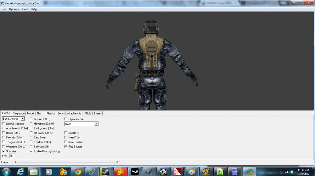This screenshot has height=176, width=315.
Task: Enable the Physics Model checkbox
Action: [x=66, y=119]
